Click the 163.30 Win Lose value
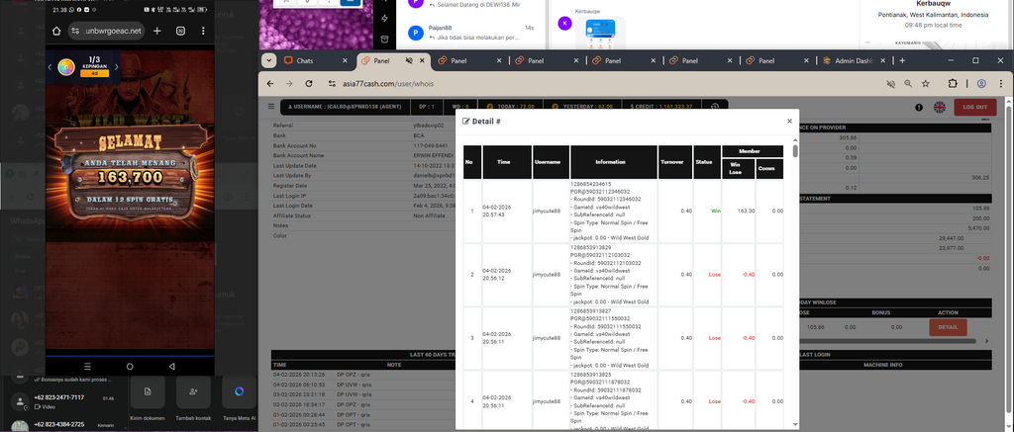Screen dimensions: 1014x432 (x=747, y=211)
